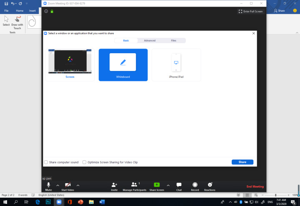Viewport: 300px width, 206px height.
Task: Click the Start Video camera icon
Action: pyautogui.click(x=68, y=185)
